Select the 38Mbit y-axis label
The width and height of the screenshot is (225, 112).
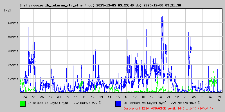[x=13, y=51]
